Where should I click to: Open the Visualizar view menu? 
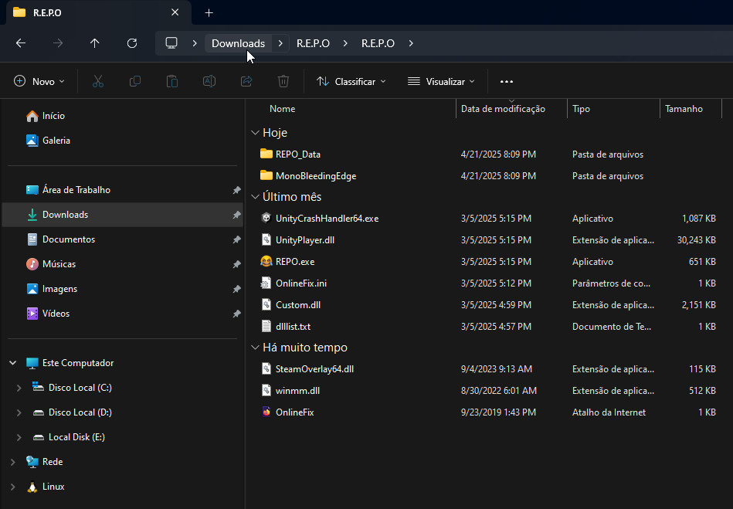click(x=441, y=81)
